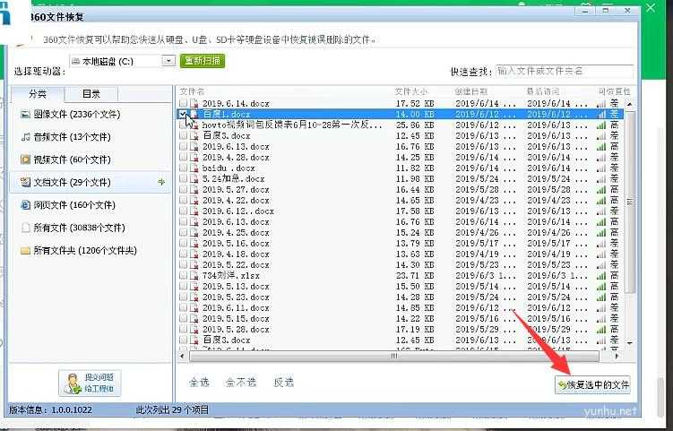Click the file list scroll-up arrow
Viewport: 673px width, 431px height.
(x=630, y=104)
